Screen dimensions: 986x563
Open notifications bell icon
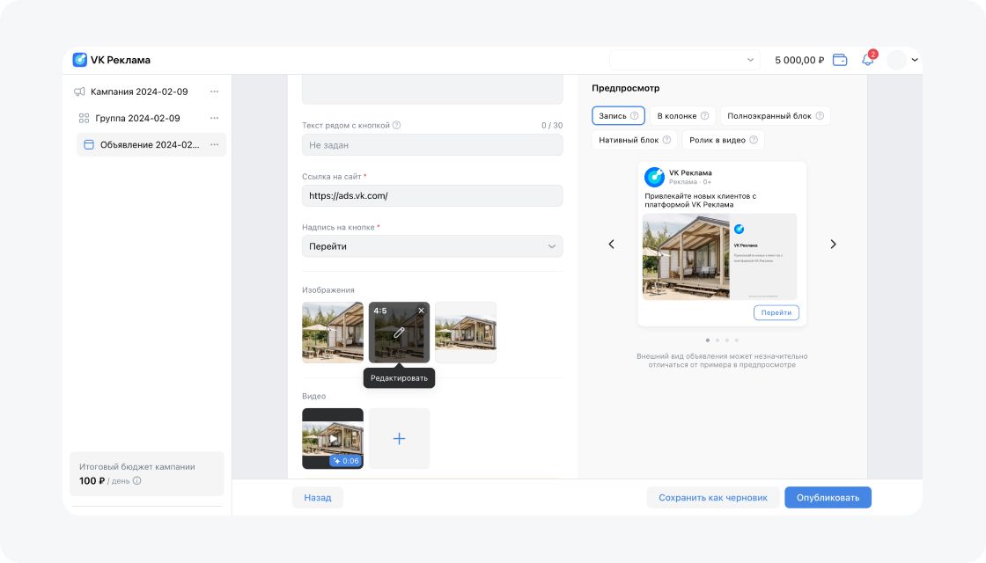pos(867,60)
